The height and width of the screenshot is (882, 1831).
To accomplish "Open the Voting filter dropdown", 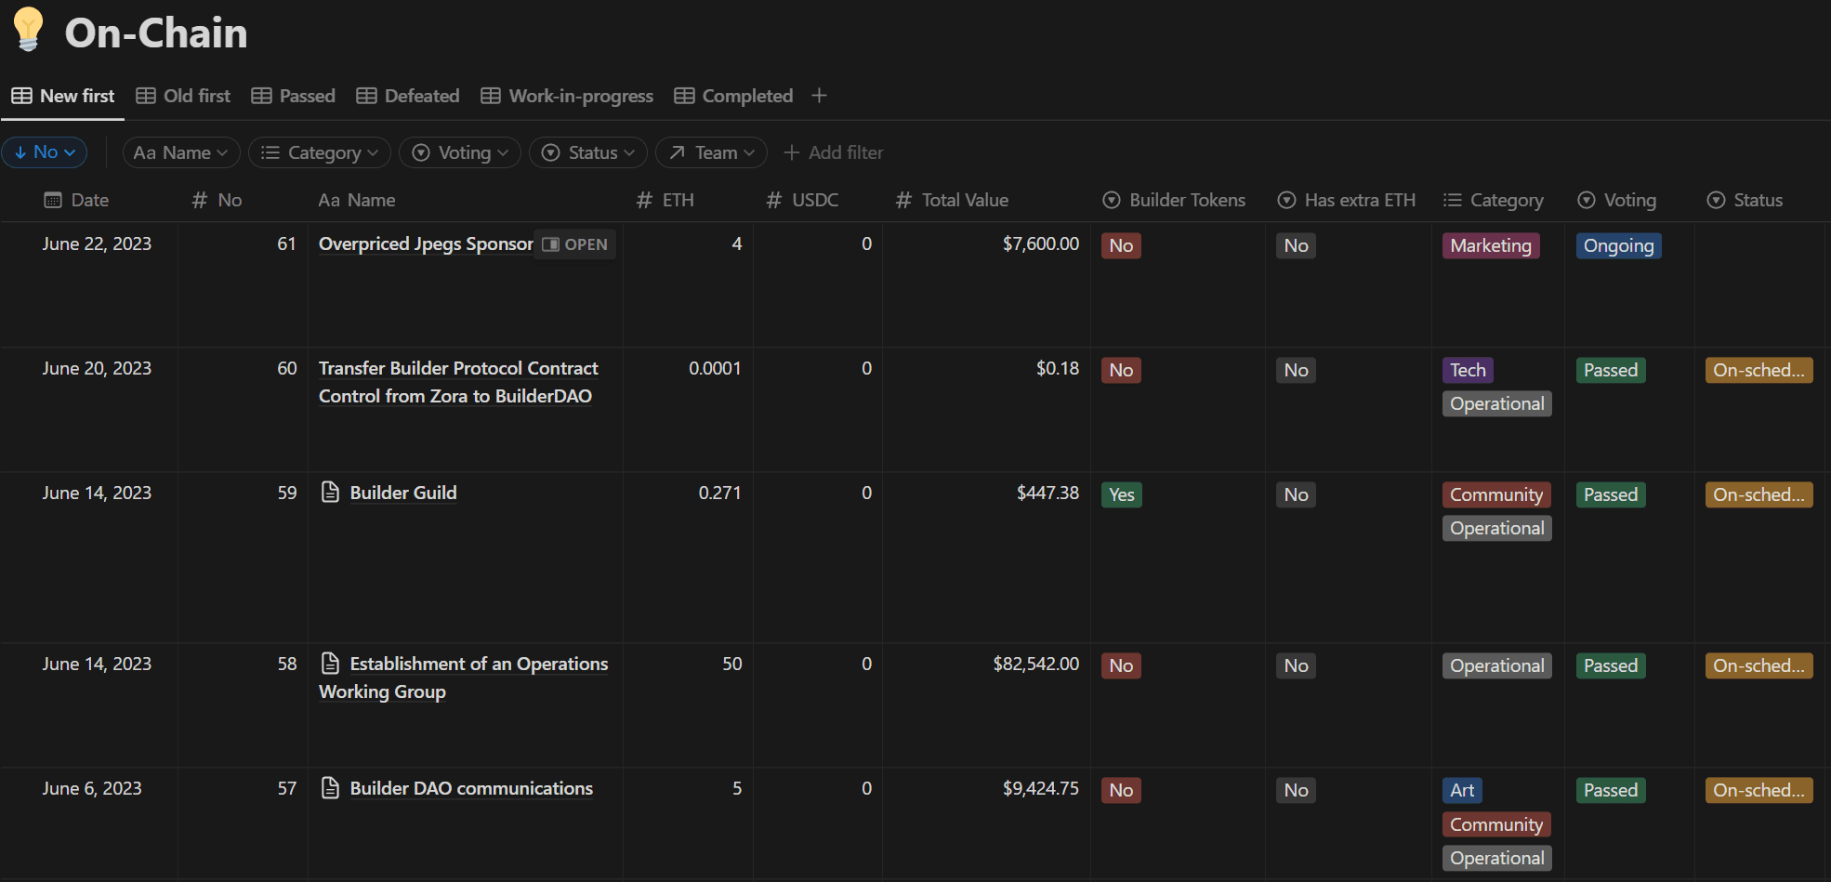I will (x=460, y=152).
